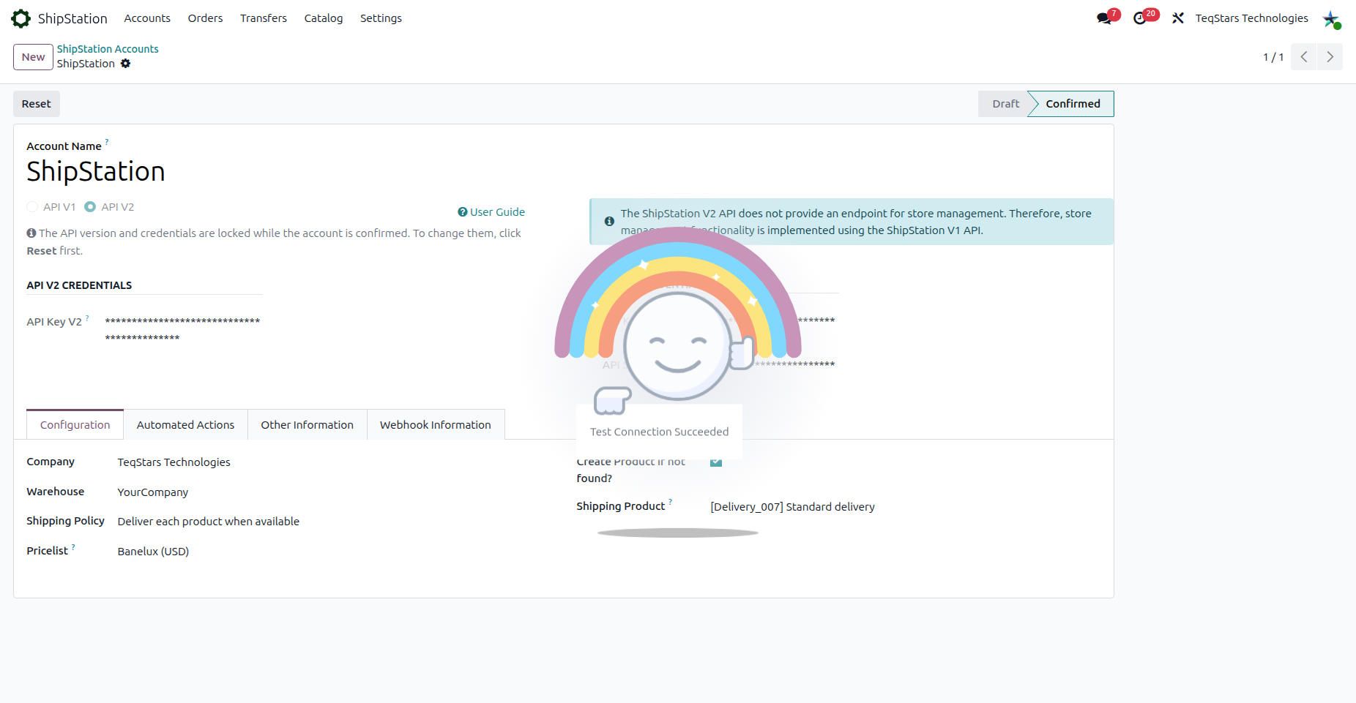Go to next record arrow

click(1330, 57)
